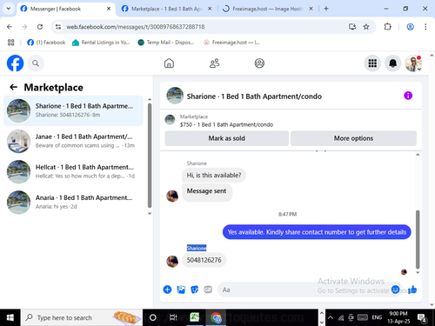The height and width of the screenshot is (326, 435).
Task: Open Sharione avatar in chat header
Action: [175, 96]
